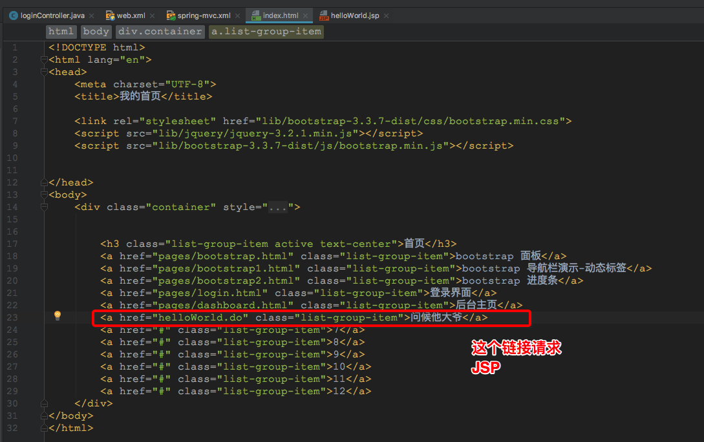Click the DOCTYPE html declaration
Screen dimensions: 704x442
click(96, 48)
